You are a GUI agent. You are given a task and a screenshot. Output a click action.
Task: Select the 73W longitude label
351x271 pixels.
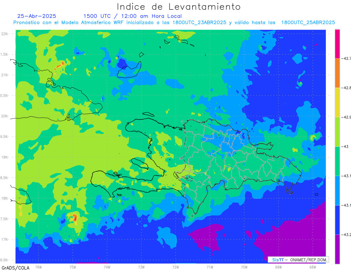coord(141,267)
